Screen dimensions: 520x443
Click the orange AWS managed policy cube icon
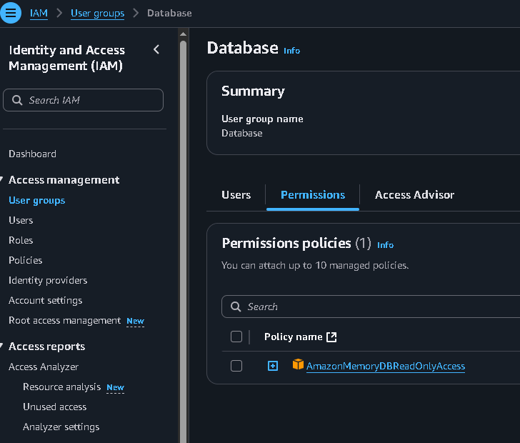298,364
